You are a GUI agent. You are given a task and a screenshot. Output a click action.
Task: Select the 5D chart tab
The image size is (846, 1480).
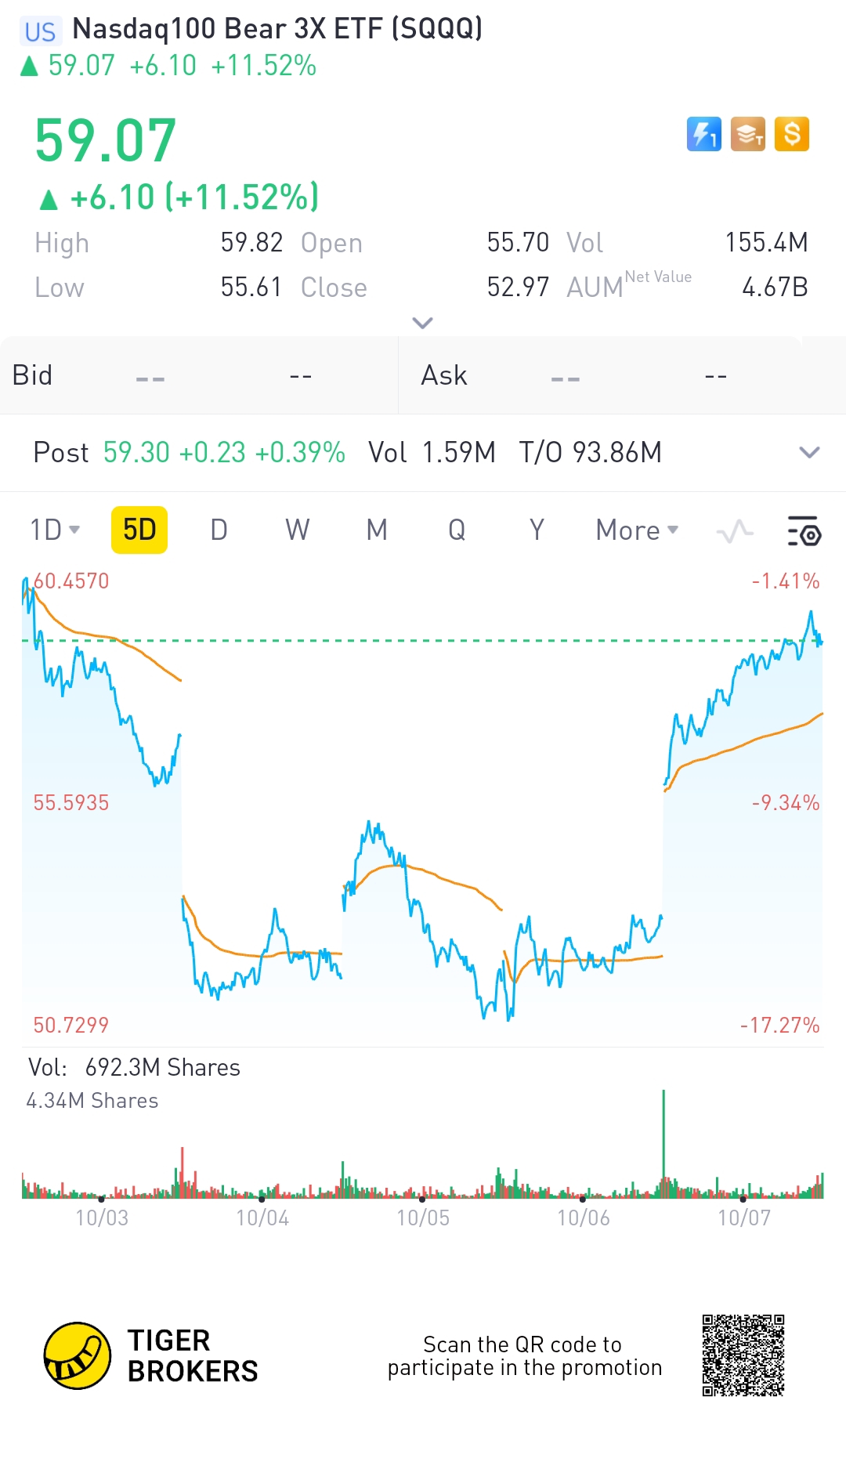(x=139, y=530)
